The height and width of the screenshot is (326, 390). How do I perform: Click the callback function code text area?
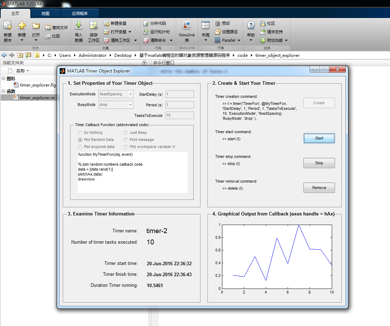[x=132, y=172]
